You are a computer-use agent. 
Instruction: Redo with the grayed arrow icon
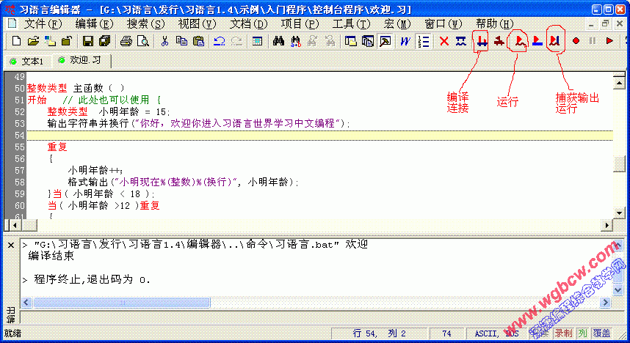[236, 41]
